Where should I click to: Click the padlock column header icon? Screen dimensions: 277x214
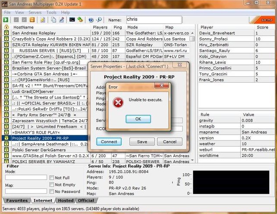6,27
